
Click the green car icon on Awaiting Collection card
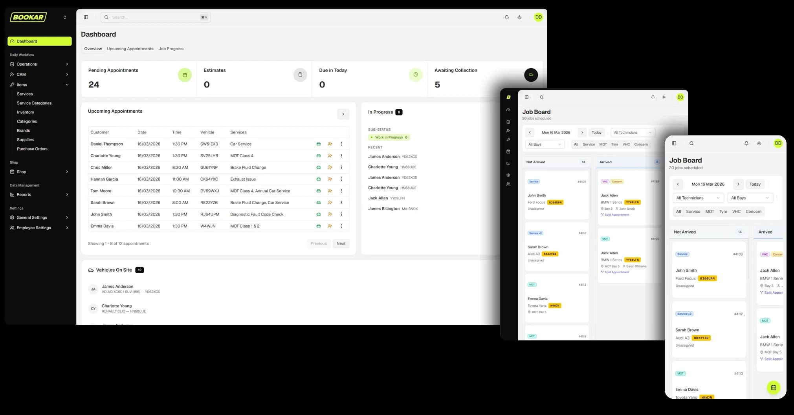pos(531,75)
